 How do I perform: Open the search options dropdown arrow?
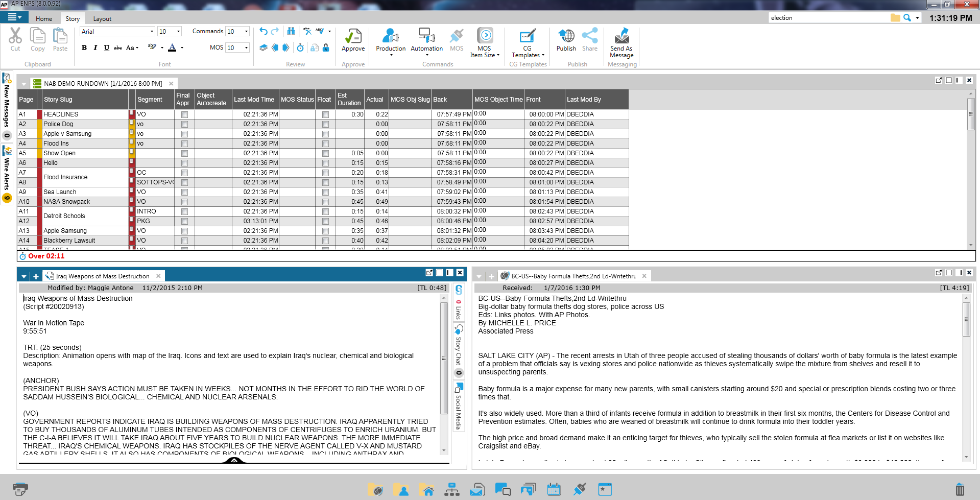(917, 18)
